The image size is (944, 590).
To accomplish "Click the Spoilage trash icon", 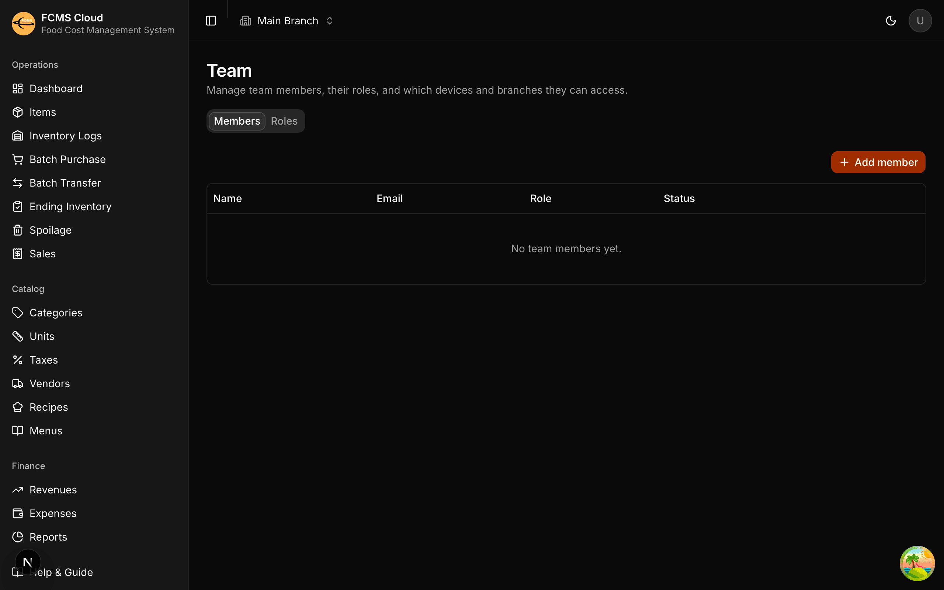I will point(18,230).
